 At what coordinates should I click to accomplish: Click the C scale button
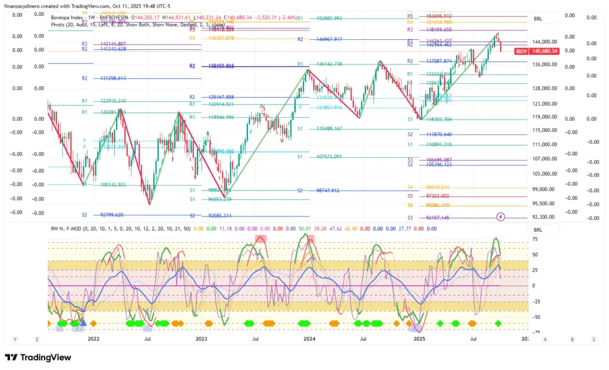(594, 339)
